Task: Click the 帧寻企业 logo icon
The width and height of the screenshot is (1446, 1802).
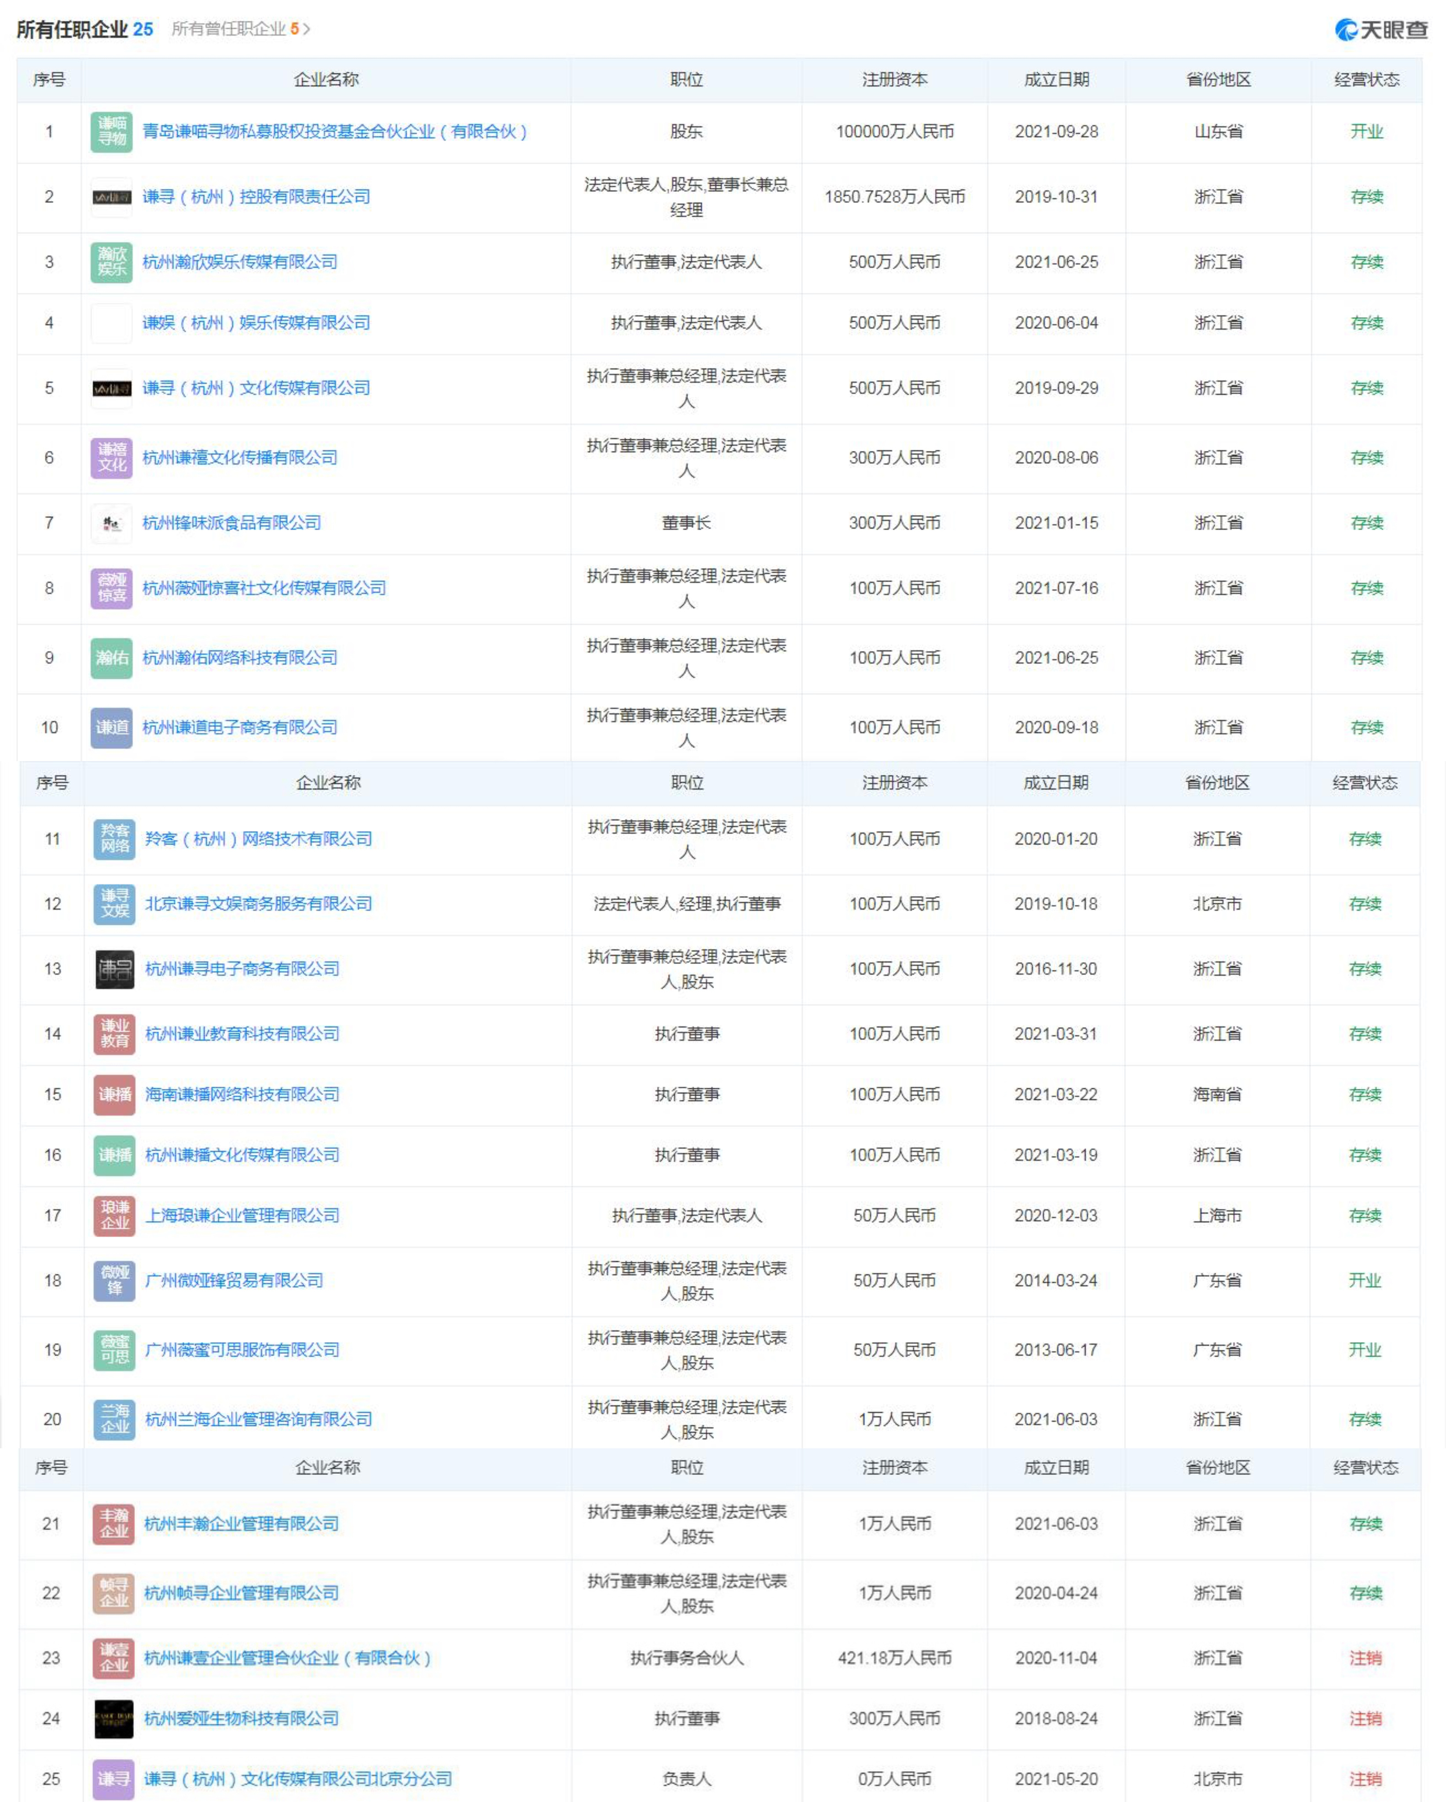Action: coord(113,1594)
